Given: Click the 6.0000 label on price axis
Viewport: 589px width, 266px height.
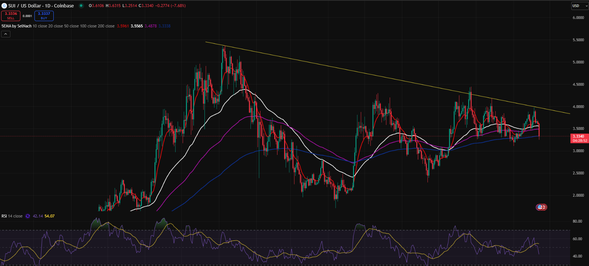Looking at the screenshot, I should pos(578,18).
